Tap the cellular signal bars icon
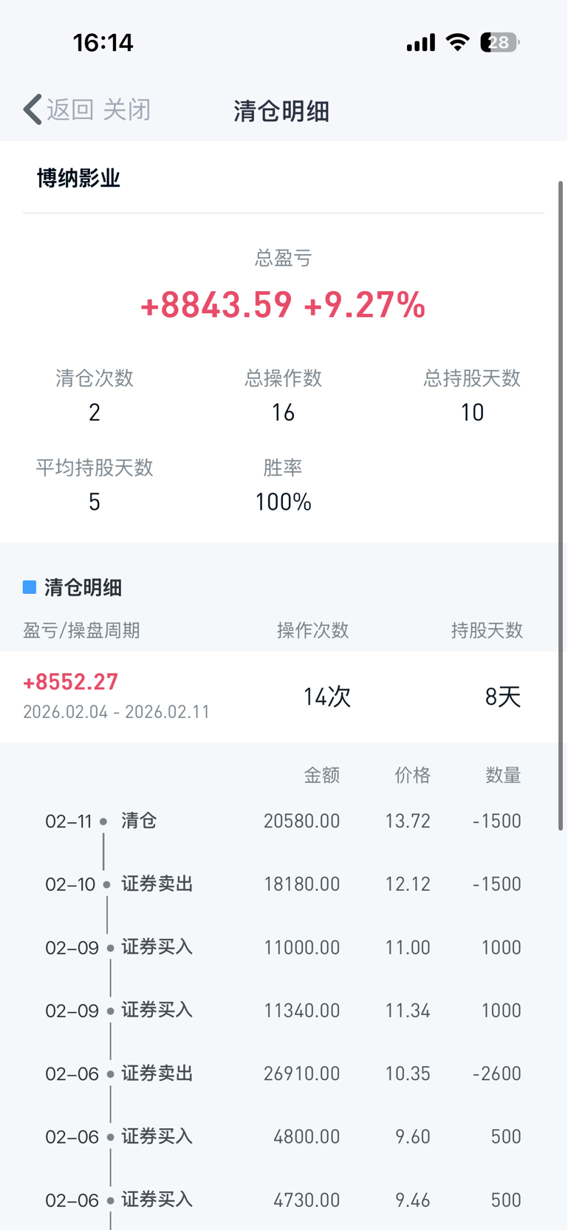Viewport: 568px width, 1230px height. tap(421, 43)
